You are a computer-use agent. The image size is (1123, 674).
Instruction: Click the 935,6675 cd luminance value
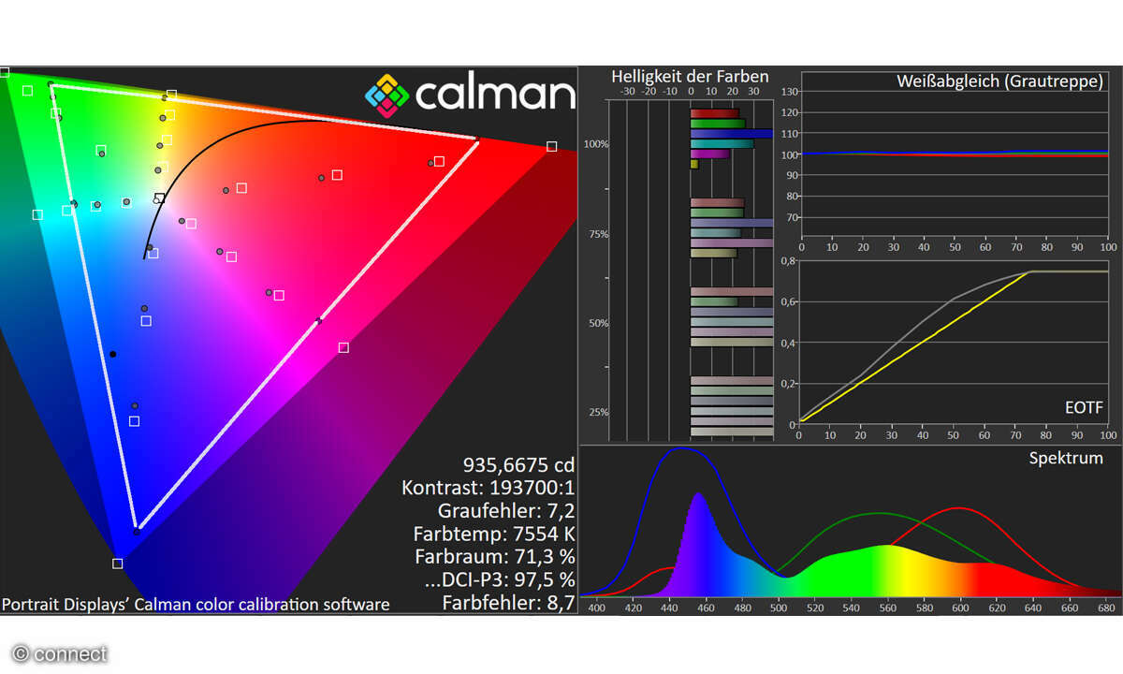518,464
